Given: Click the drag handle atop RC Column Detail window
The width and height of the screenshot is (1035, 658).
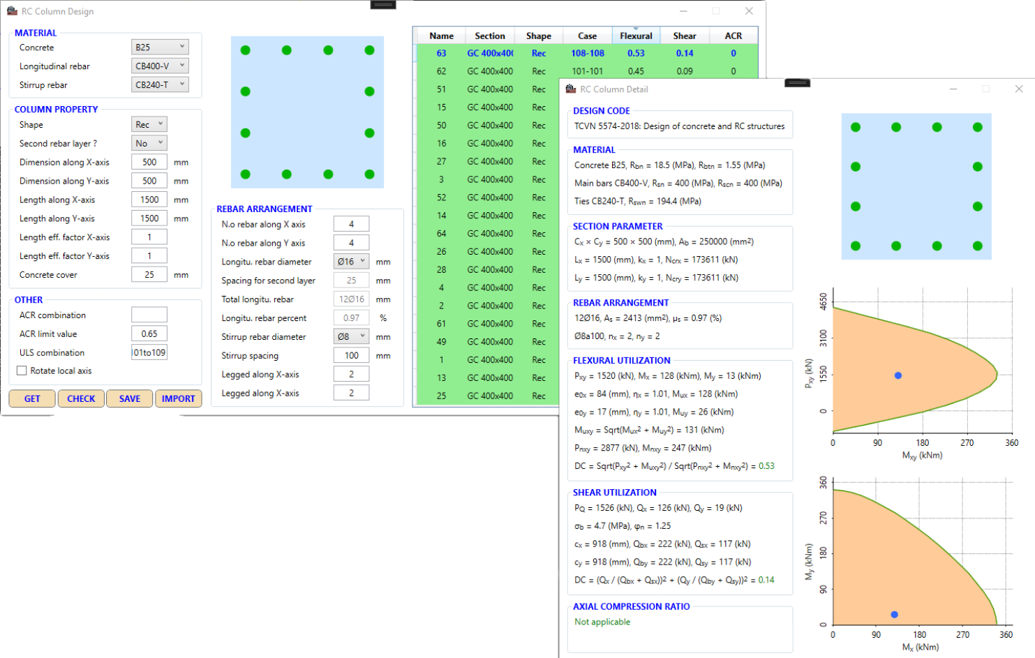Looking at the screenshot, I should 797,82.
